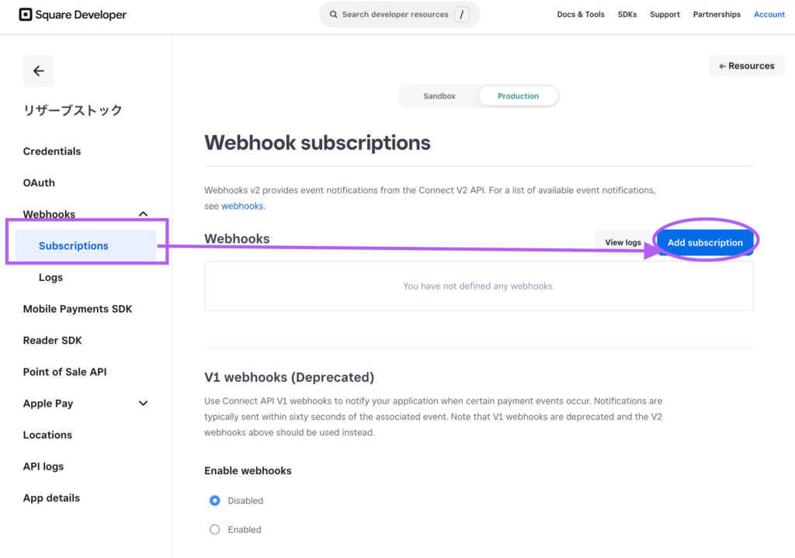Select the Enabled radio button
This screenshot has height=558, width=795.
coord(215,529)
